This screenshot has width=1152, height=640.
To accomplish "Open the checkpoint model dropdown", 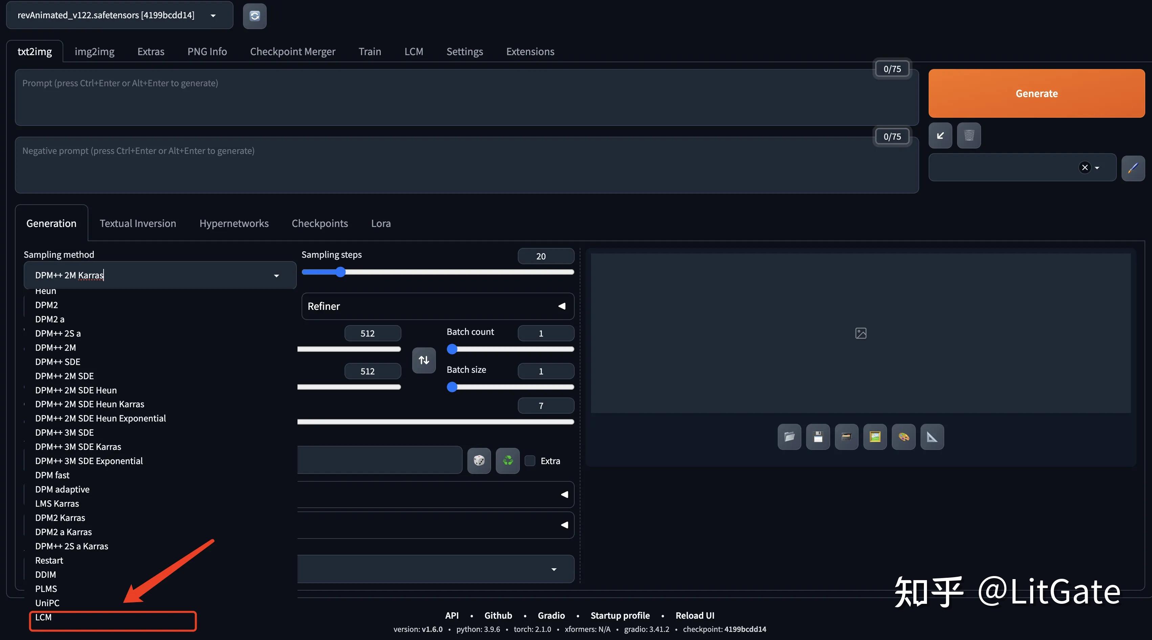I will tap(119, 15).
